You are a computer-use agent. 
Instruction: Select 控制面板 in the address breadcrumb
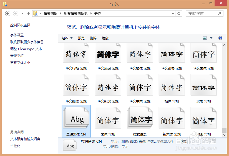(51, 13)
